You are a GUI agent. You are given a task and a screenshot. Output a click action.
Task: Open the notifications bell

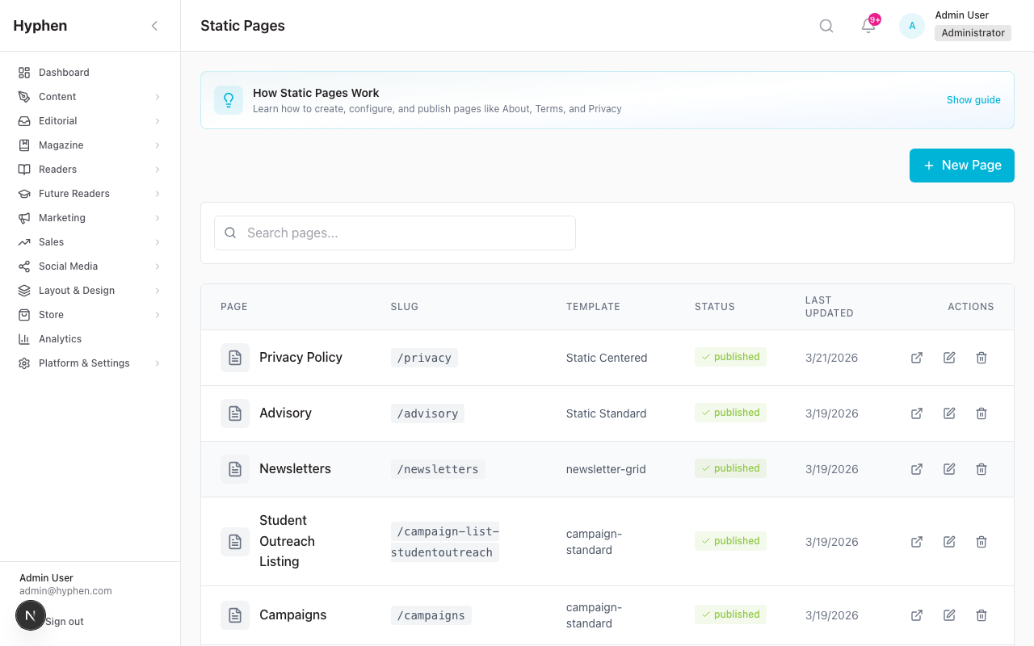click(x=868, y=26)
